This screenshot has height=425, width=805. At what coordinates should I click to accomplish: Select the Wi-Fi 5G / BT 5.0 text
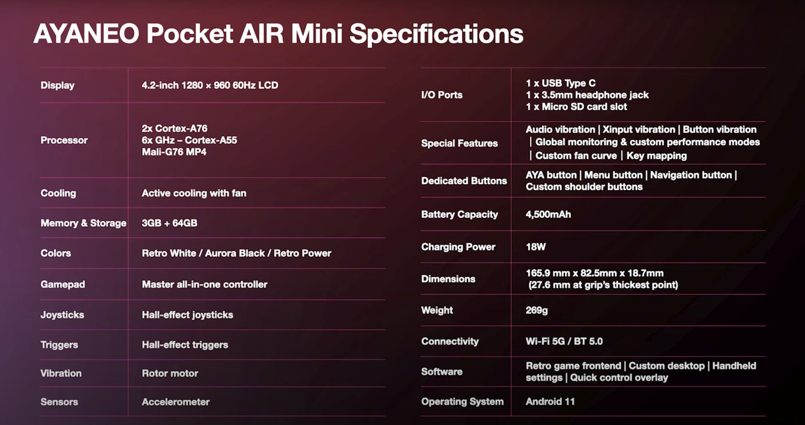point(564,341)
